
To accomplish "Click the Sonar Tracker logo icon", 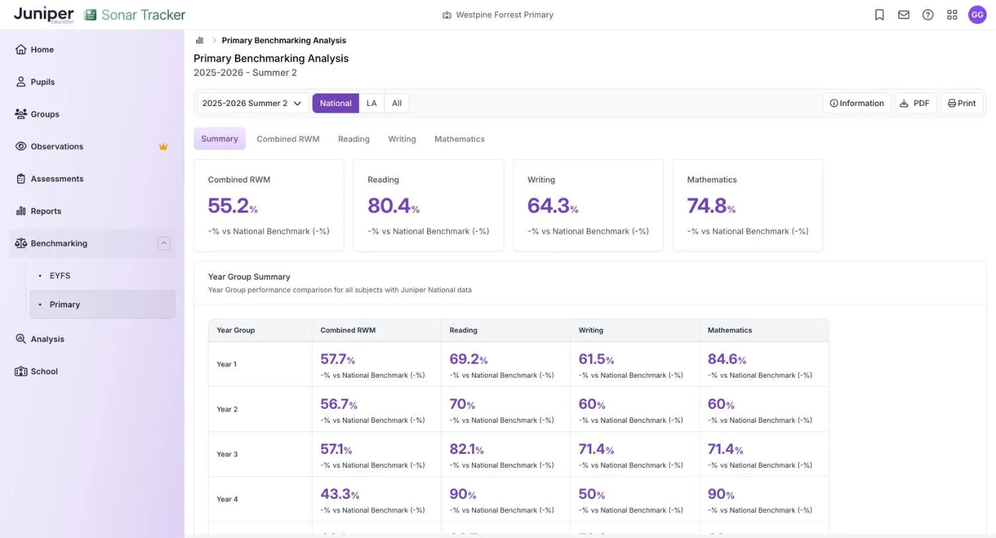I will [91, 15].
